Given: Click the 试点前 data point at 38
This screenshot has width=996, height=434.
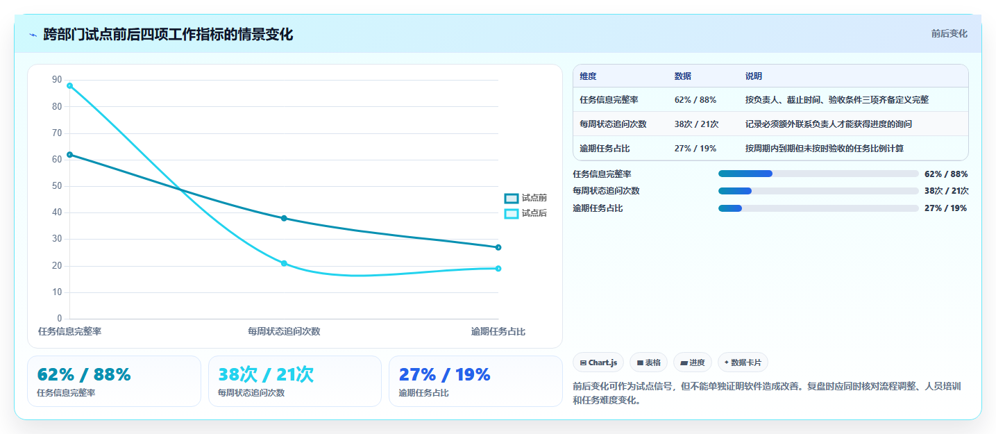Looking at the screenshot, I should pyautogui.click(x=284, y=218).
